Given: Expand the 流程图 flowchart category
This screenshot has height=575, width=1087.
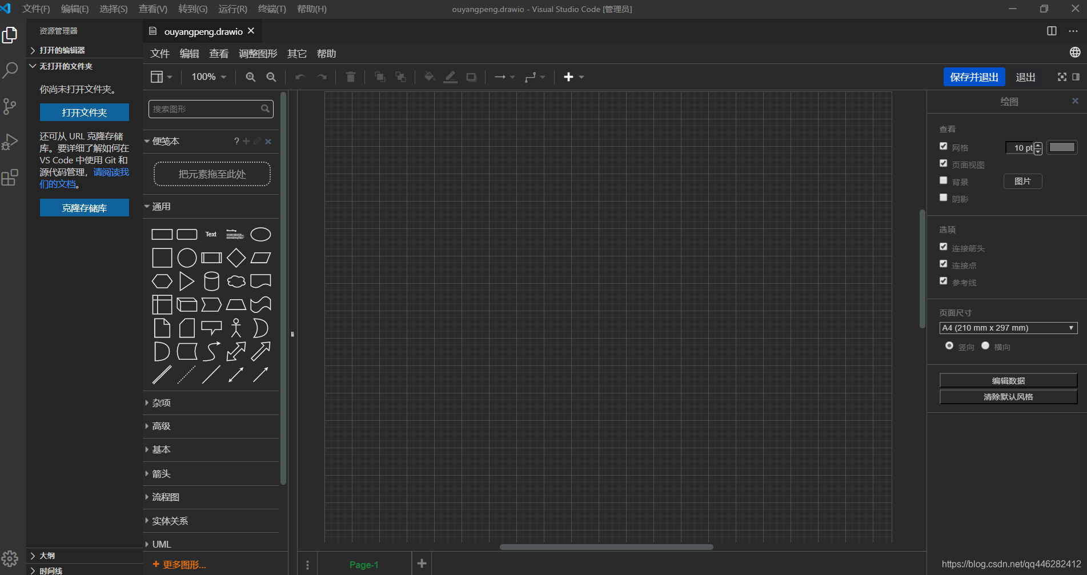Looking at the screenshot, I should point(211,497).
